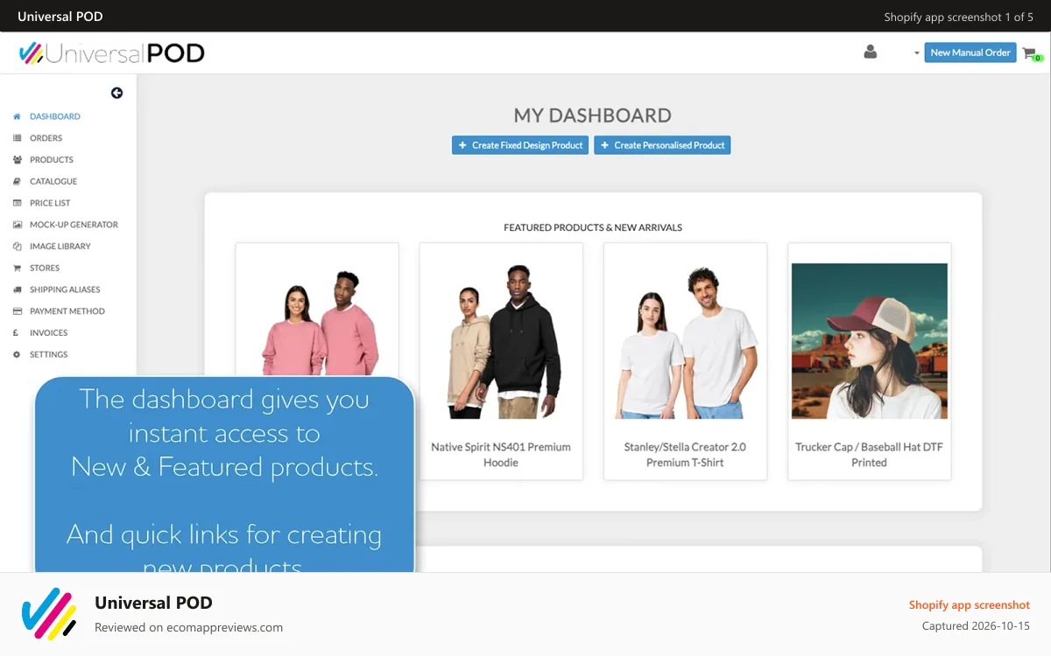Open the SHIPPING ALIASES menu item
The image size is (1051, 656).
point(65,290)
